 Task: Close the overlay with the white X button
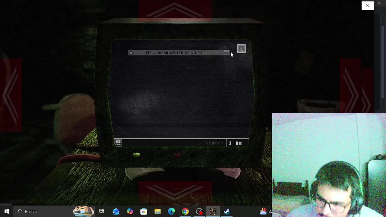[x=367, y=5]
